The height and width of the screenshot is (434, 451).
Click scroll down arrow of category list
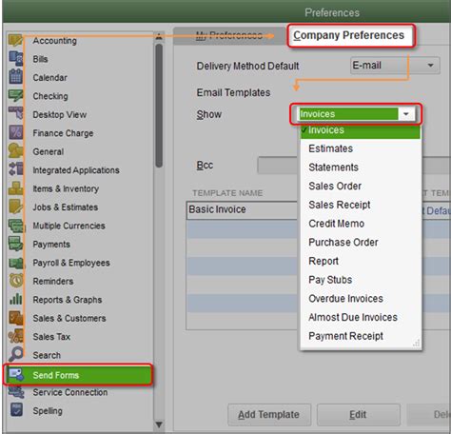159,424
